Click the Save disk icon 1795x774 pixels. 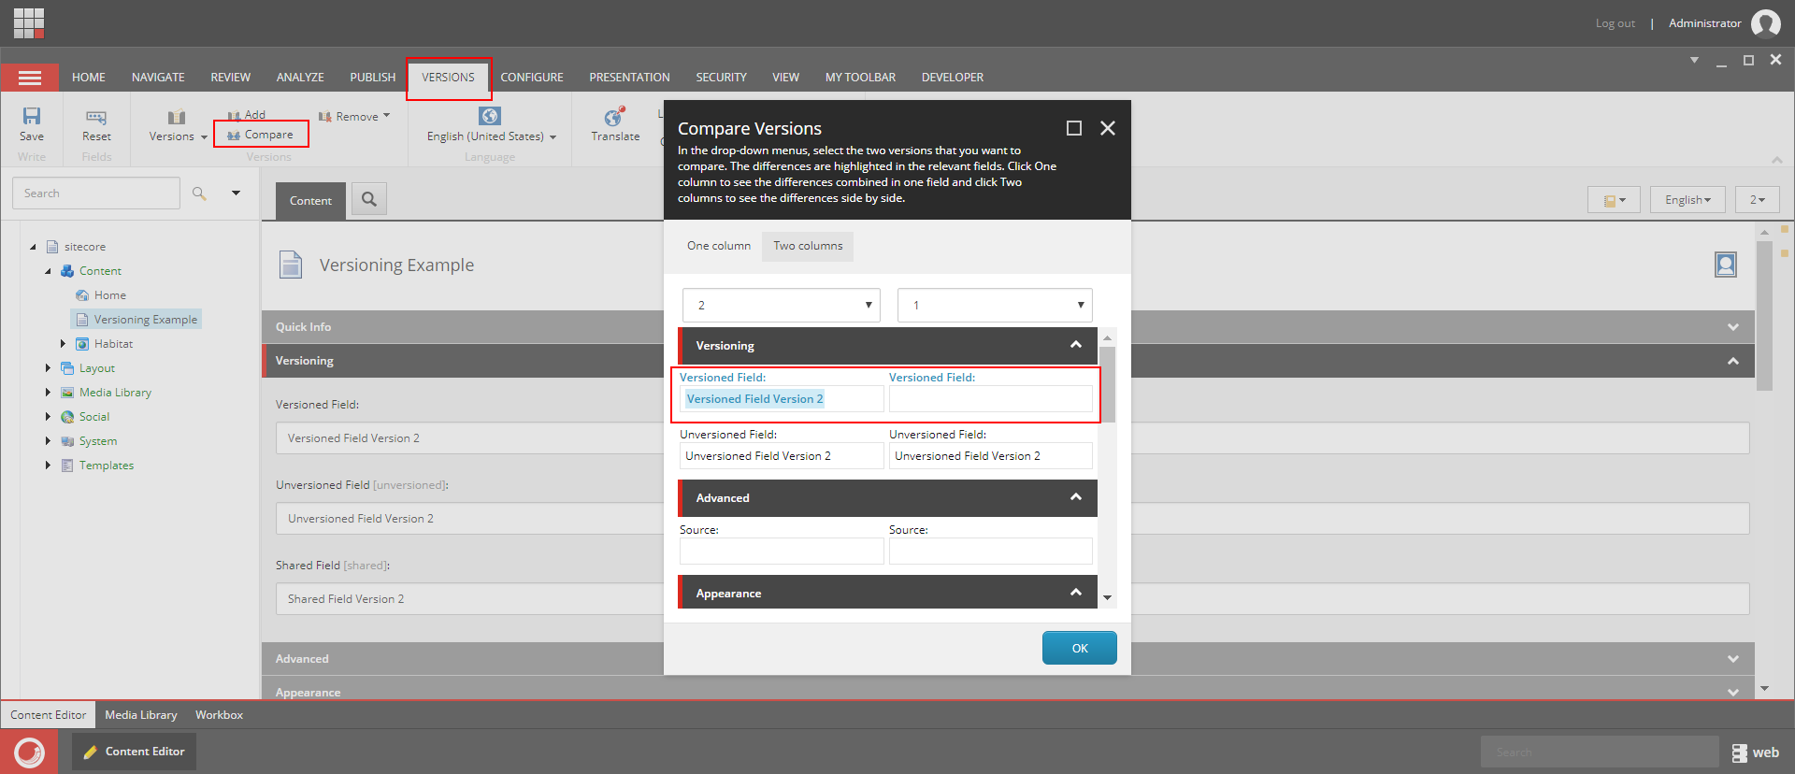point(32,116)
